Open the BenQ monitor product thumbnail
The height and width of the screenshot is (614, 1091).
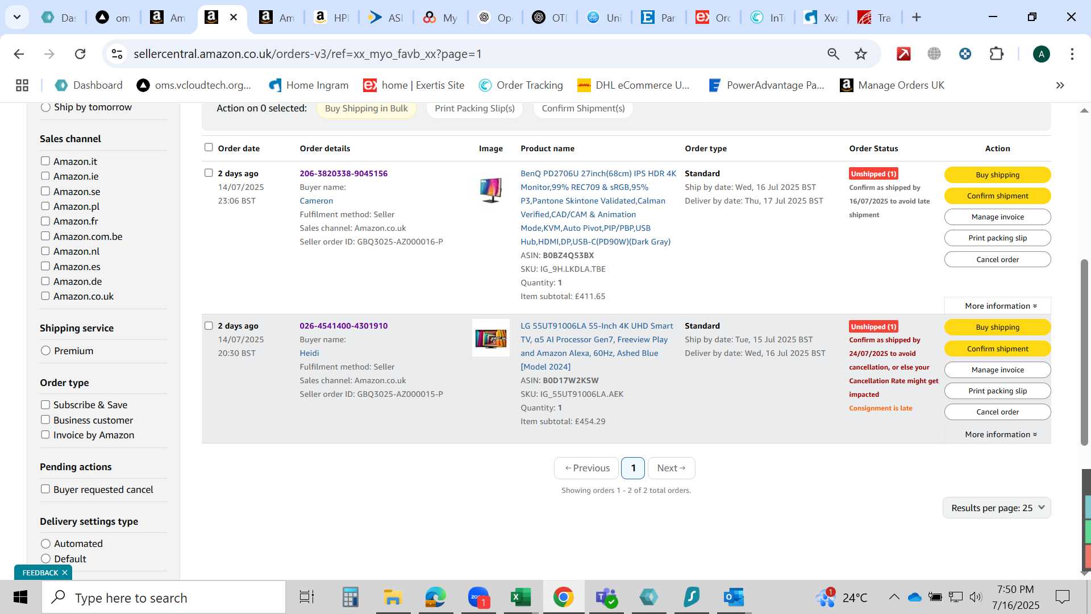491,190
